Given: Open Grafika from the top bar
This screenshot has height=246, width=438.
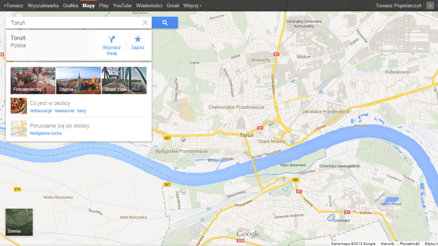Looking at the screenshot, I should pos(71,6).
